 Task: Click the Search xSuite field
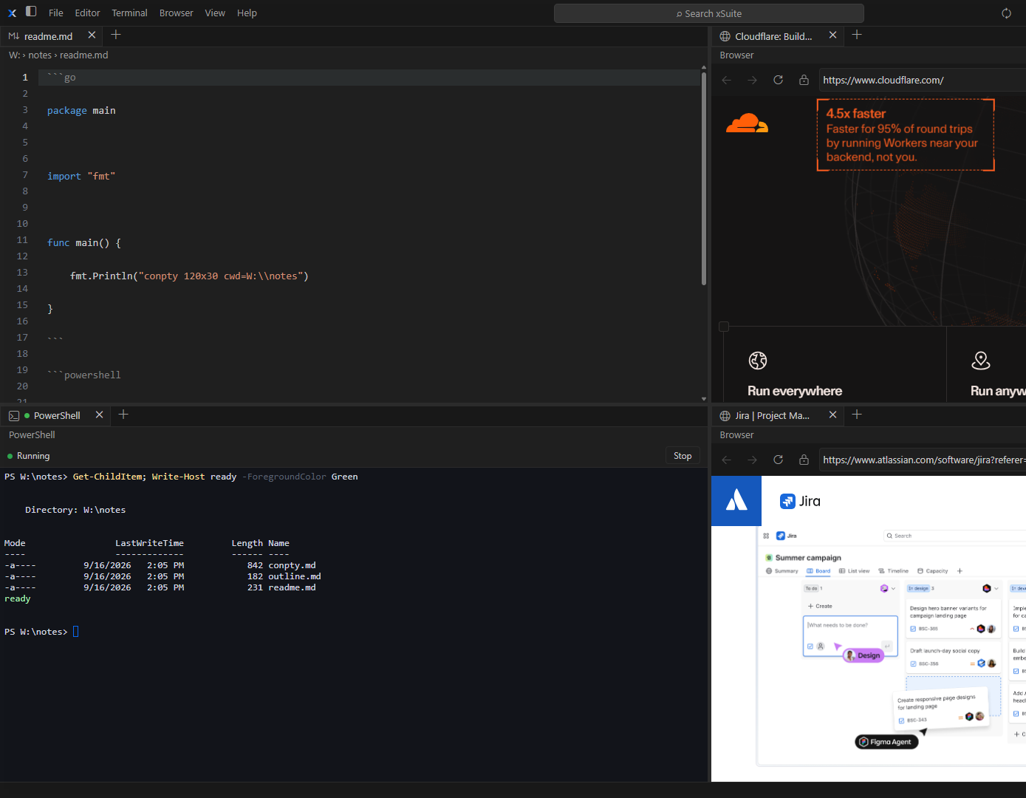pos(708,13)
